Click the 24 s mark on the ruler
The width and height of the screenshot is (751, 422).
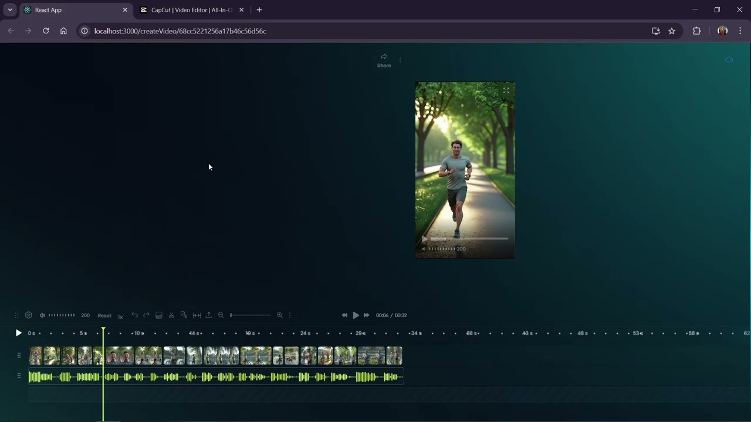tap(305, 333)
